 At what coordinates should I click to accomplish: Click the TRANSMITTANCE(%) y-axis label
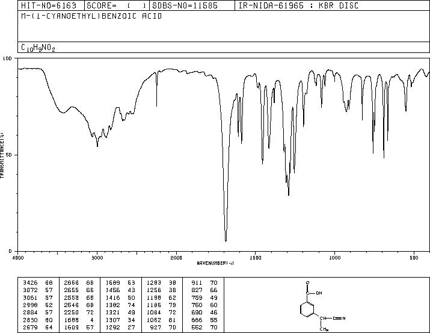tap(2, 155)
